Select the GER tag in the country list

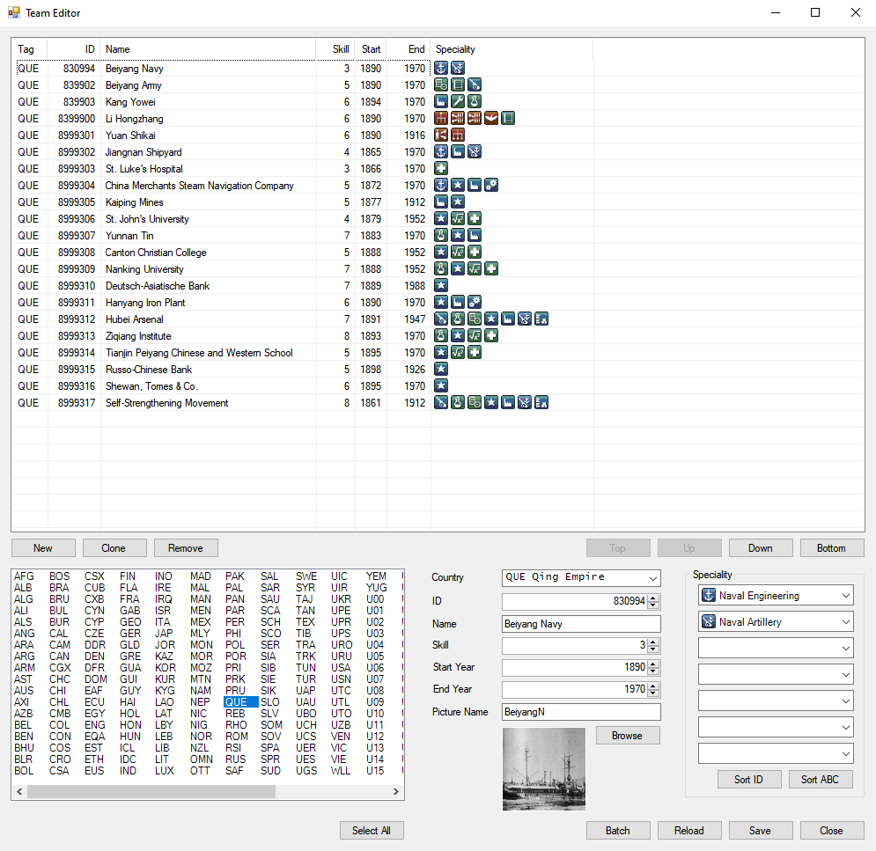[130, 634]
